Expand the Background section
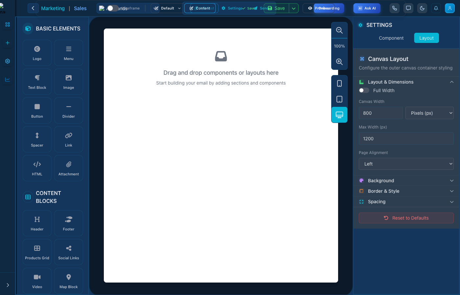The image size is (460, 295). coord(406,181)
